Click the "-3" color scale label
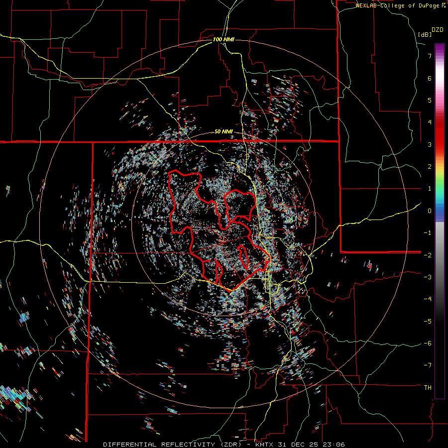The width and height of the screenshot is (448, 448). (428, 277)
